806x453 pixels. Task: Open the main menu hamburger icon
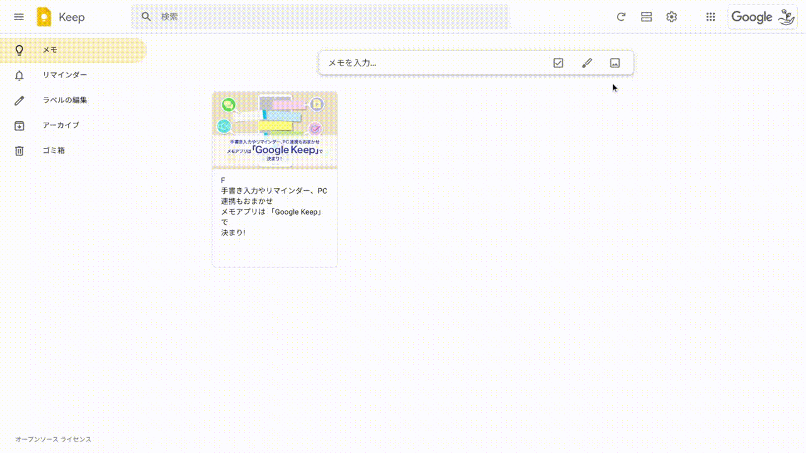pos(19,17)
